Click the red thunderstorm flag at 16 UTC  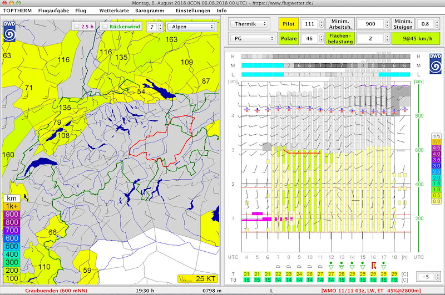click(x=373, y=266)
